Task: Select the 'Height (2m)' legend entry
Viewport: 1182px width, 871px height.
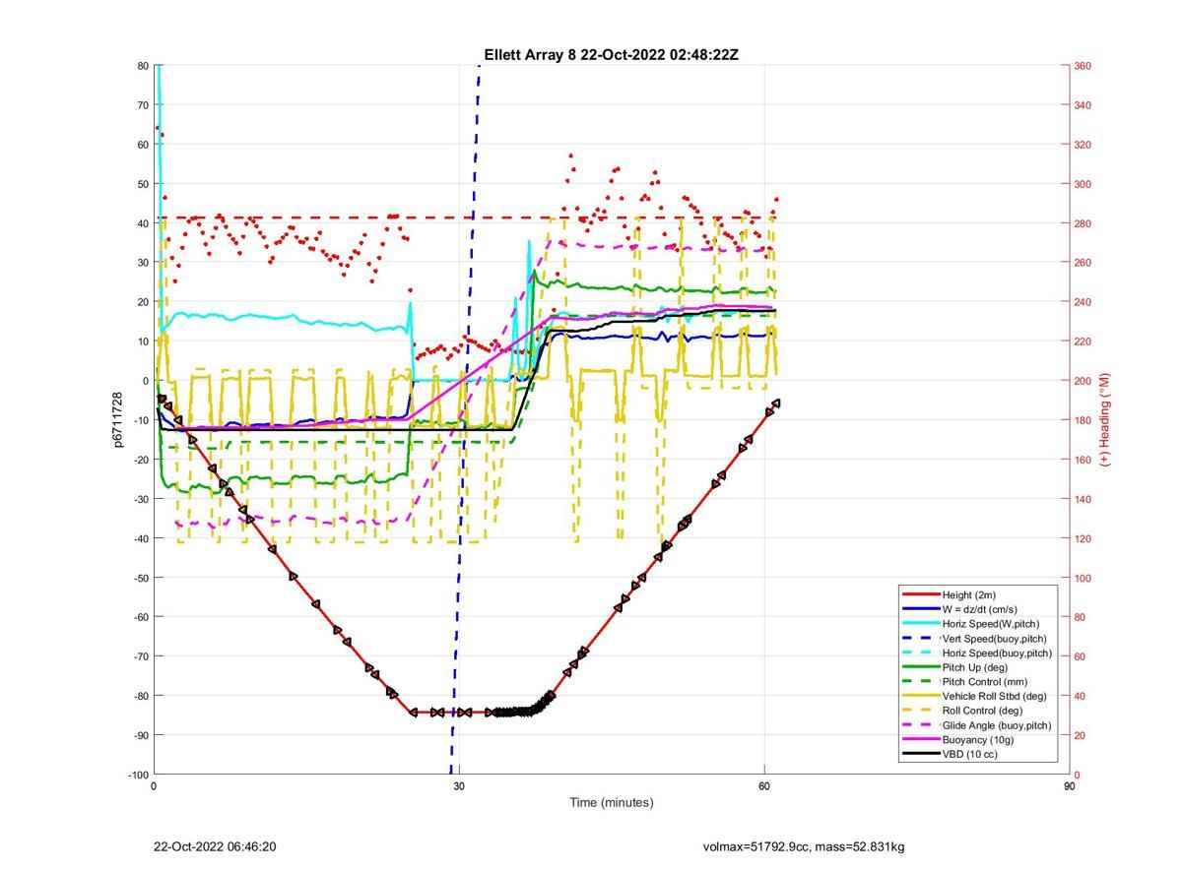Action: (x=969, y=595)
